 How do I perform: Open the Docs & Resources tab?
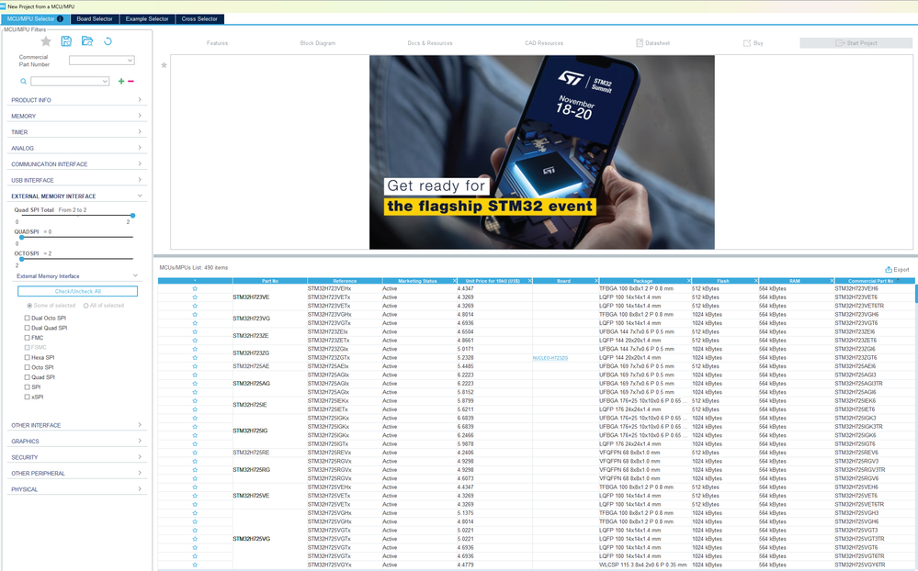(430, 43)
